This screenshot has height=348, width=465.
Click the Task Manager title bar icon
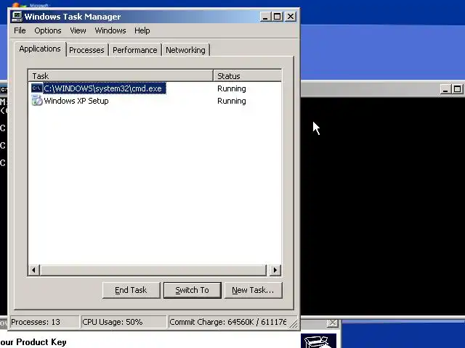17,17
